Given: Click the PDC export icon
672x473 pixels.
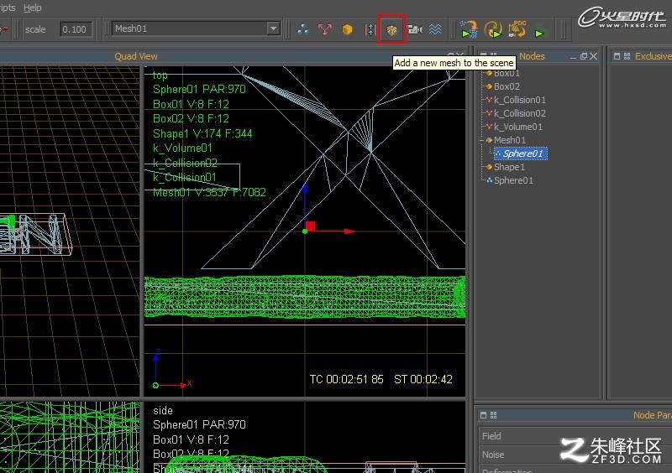Looking at the screenshot, I should (517, 29).
